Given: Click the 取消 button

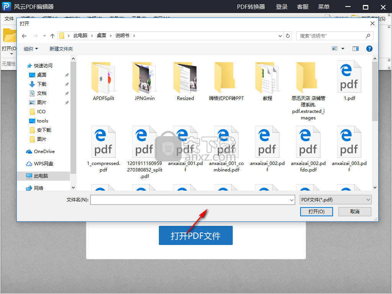Looking at the screenshot, I should tap(355, 212).
